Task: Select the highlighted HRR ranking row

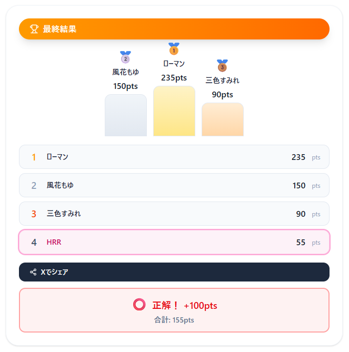Action: click(174, 242)
